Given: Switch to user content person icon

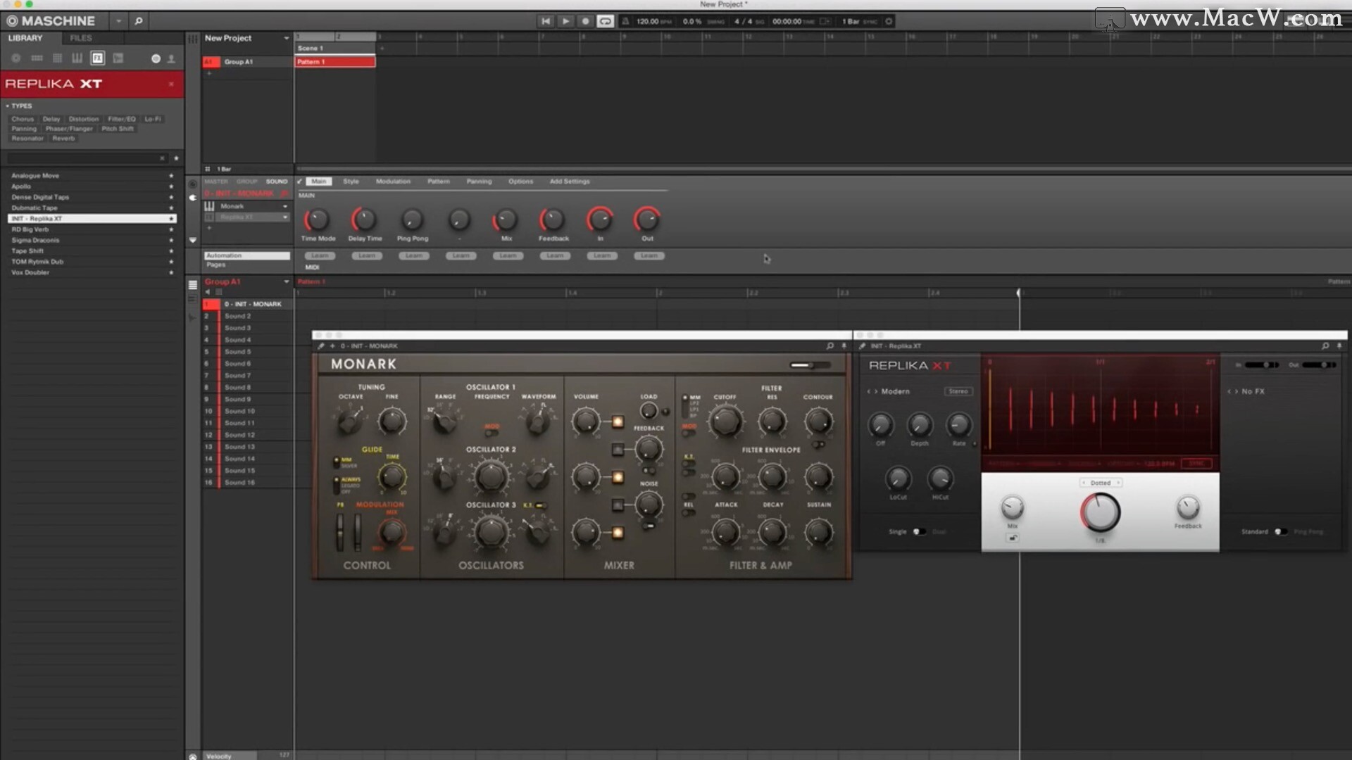Looking at the screenshot, I should point(171,58).
